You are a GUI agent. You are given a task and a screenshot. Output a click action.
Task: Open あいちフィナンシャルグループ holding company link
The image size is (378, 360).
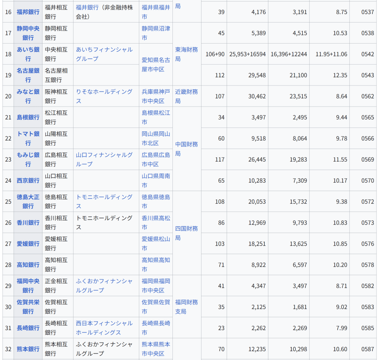104,54
